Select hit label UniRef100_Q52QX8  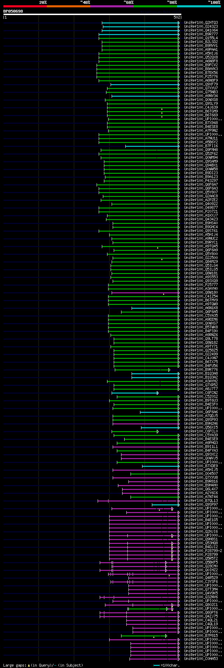[201, 57]
